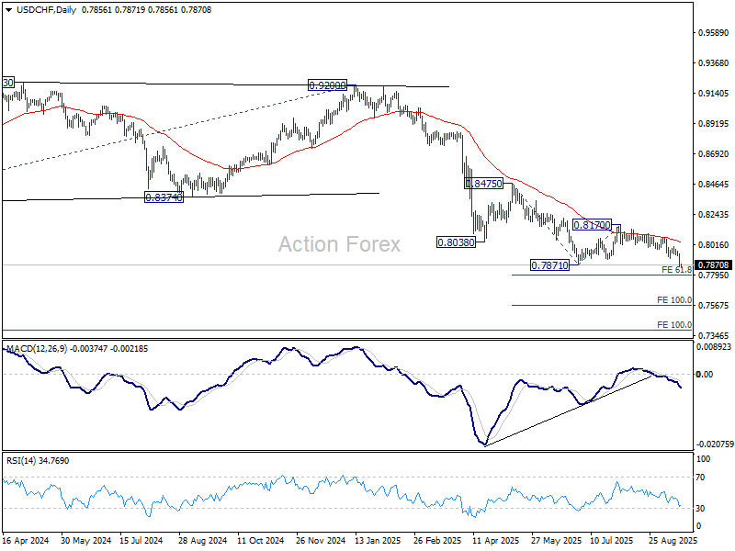Viewport: 735px width, 551px height.
Task: Select the MACD -0.020759 axis value
Action: point(713,444)
